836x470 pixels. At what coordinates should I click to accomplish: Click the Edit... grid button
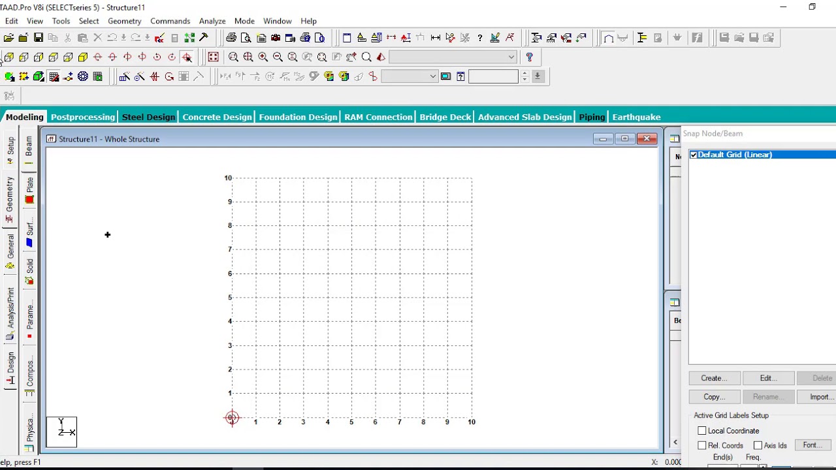coord(767,378)
